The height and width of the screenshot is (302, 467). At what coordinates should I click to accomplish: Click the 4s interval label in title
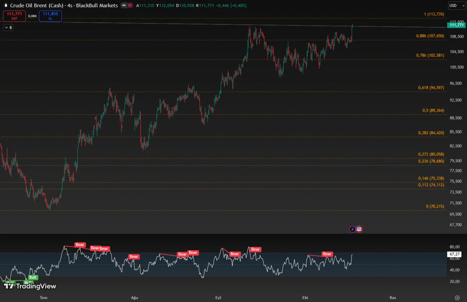coord(70,6)
